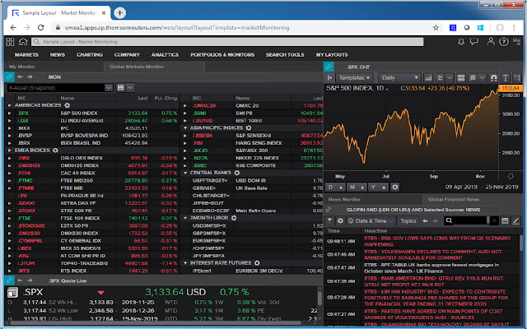527x329 pixels.
Task: Open the Date & Time dropdown
Action: click(371, 221)
